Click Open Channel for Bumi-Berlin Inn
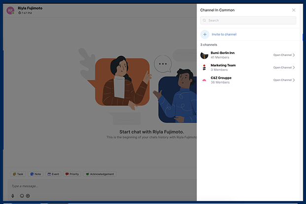This screenshot has width=306, height=204. pyautogui.click(x=282, y=55)
